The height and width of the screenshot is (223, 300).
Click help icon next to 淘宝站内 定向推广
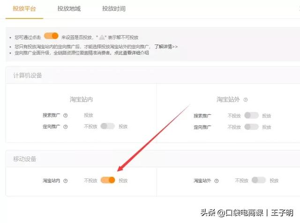pos(66,126)
